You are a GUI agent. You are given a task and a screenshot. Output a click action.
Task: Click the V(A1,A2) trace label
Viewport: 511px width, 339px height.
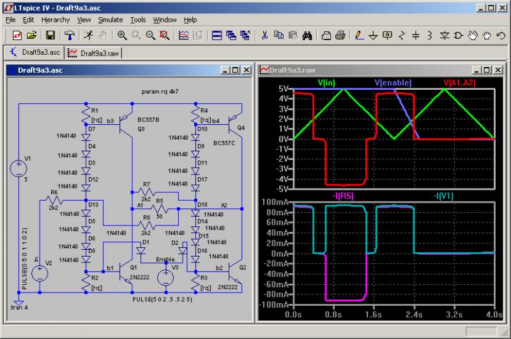[459, 83]
